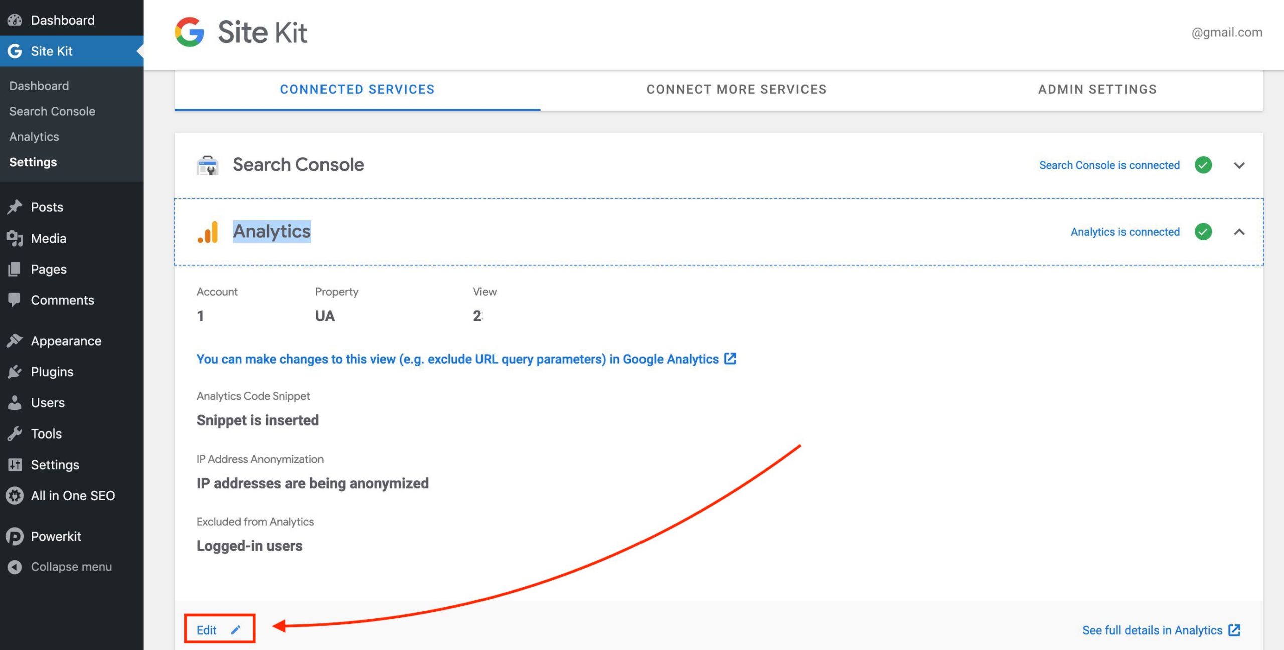This screenshot has width=1284, height=650.
Task: Open the Connect More Services tab
Action: coord(736,89)
